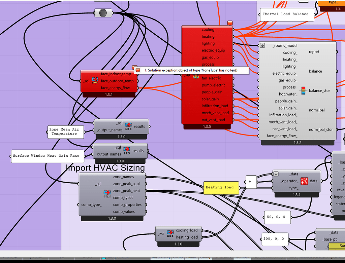The image size is (345, 263).
Task: Click the solution exception error tooltip
Action: click(x=191, y=70)
